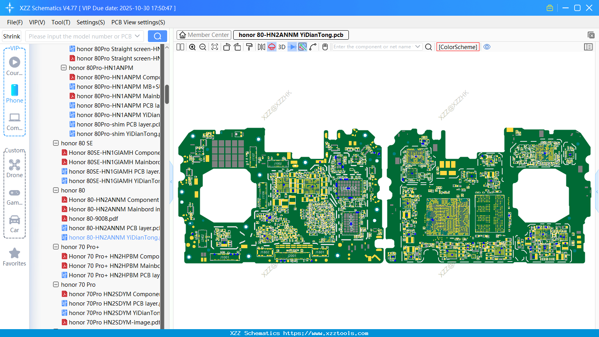Select the Phone category
This screenshot has width=599, height=337.
click(15, 93)
